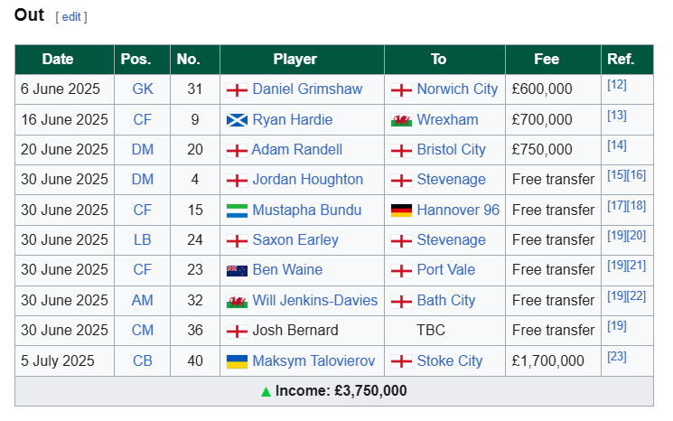The width and height of the screenshot is (673, 421).
Task: Follow the Port Vale link
Action: 446,269
